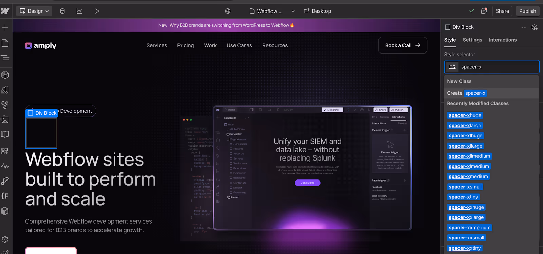Open the Navigator panel icon
This screenshot has height=254, width=543.
5,58
